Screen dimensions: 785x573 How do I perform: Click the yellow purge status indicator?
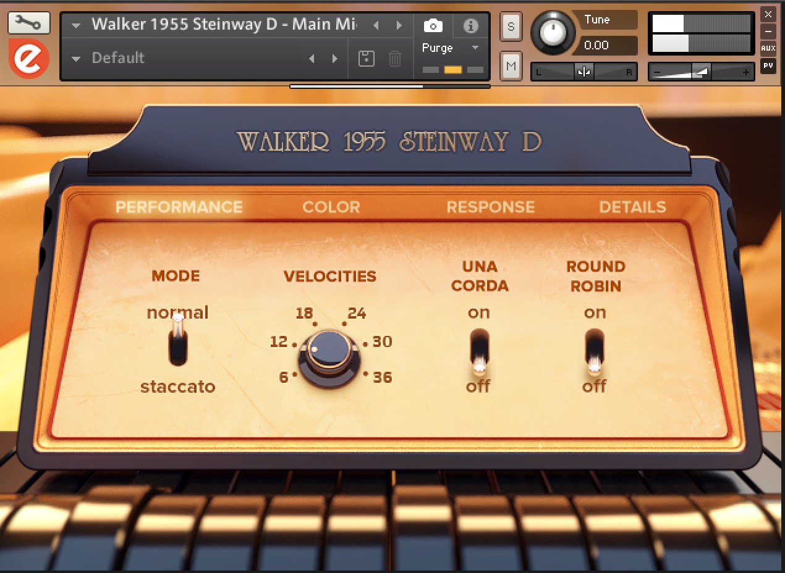pyautogui.click(x=452, y=70)
